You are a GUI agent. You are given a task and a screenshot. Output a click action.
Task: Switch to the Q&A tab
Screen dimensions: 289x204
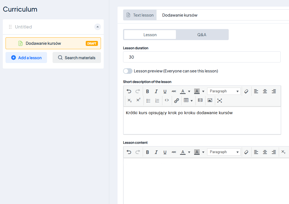202,35
